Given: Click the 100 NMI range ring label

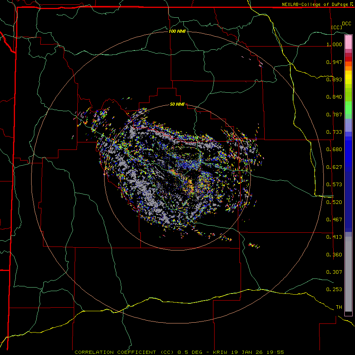Looking at the screenshot, I should (x=177, y=31).
